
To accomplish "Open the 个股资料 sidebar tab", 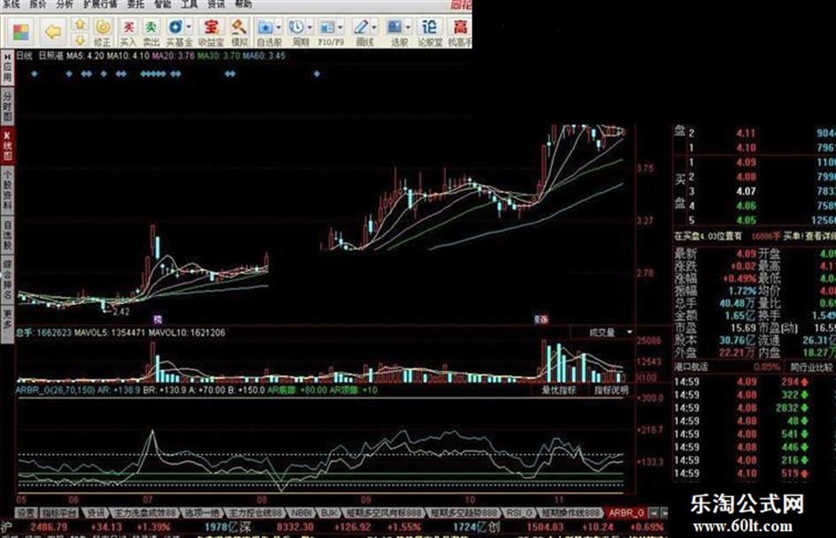I will click(x=7, y=190).
